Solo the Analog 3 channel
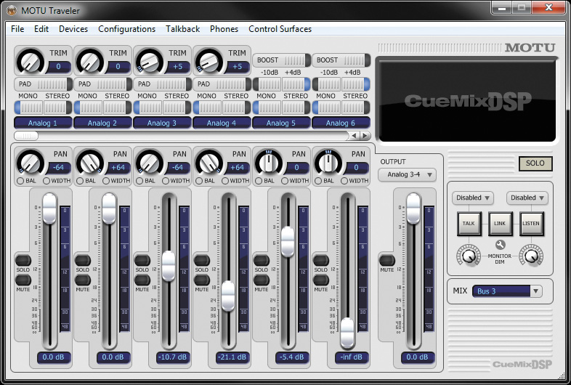Viewport: 571px width, 385px height. coord(142,260)
